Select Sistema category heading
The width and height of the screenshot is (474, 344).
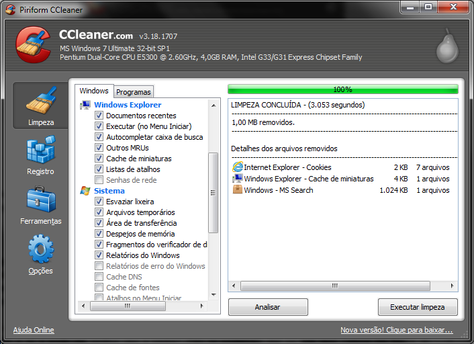coord(109,191)
